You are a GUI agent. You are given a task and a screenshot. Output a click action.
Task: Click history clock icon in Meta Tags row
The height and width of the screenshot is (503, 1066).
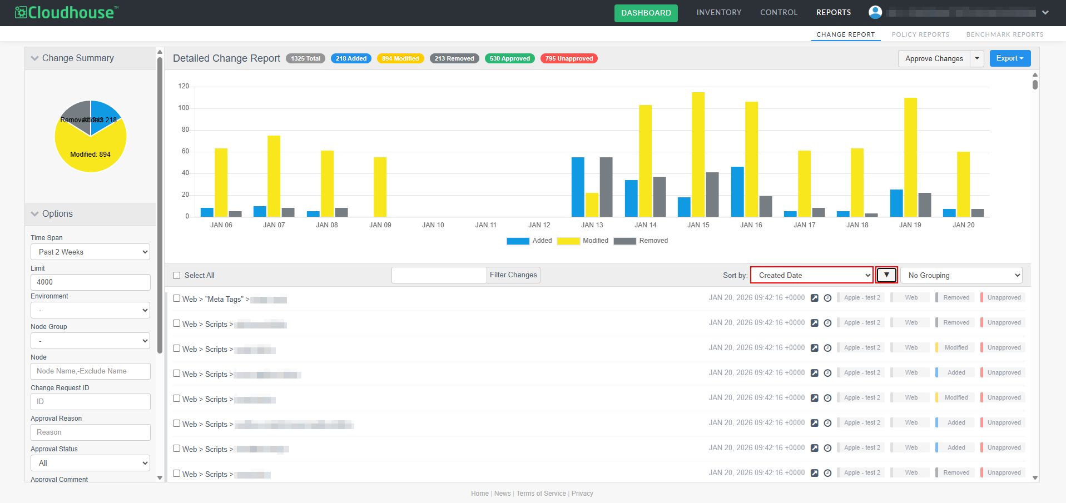tap(827, 298)
